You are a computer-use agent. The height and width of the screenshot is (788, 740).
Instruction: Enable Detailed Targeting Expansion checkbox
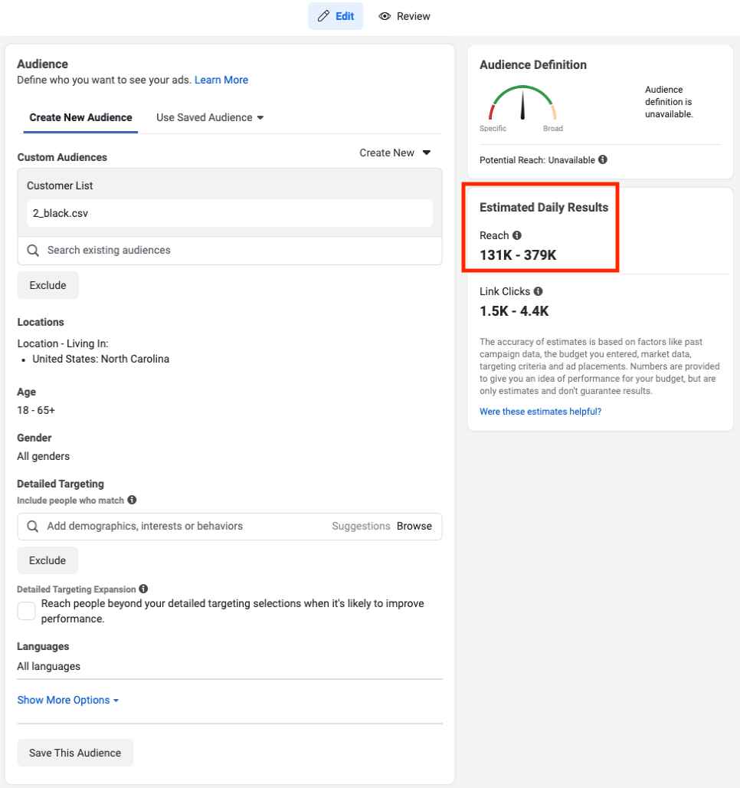27,611
